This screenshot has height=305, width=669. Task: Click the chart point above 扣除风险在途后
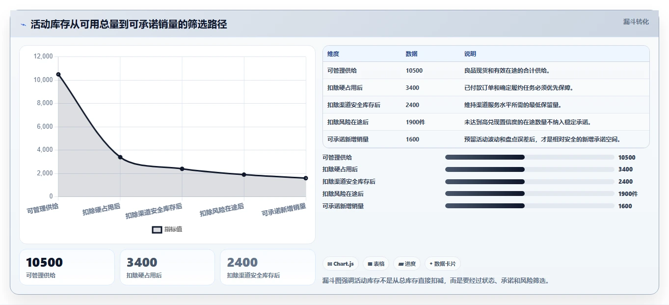click(x=244, y=174)
